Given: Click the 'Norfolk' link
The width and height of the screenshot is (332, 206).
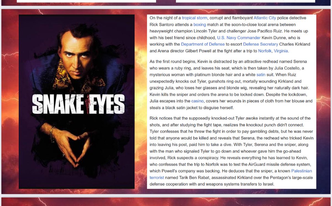Looking at the screenshot, I should click(x=265, y=51).
